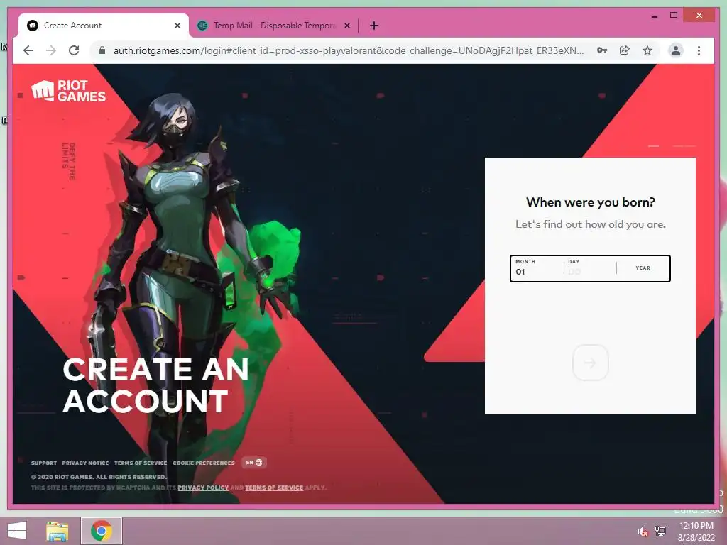Reload the page
The image size is (727, 545).
coord(74,50)
